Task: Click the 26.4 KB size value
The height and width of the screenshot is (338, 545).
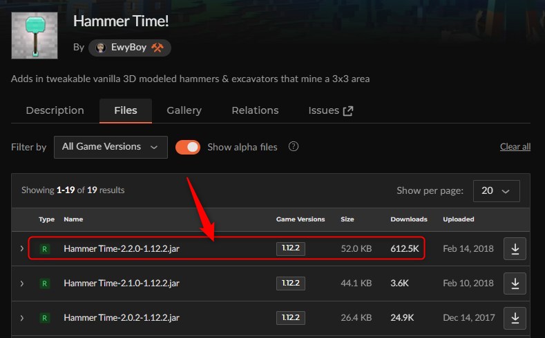Action: [356, 318]
